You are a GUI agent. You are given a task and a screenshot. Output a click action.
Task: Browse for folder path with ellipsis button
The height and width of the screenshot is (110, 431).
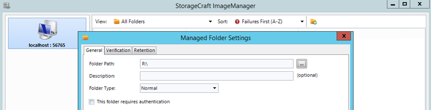coord(302,64)
